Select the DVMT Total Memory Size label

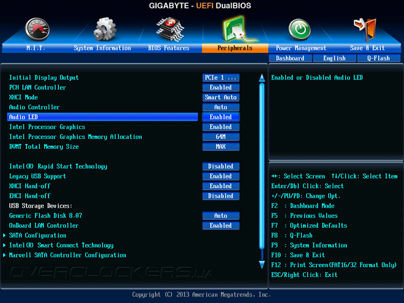click(44, 146)
